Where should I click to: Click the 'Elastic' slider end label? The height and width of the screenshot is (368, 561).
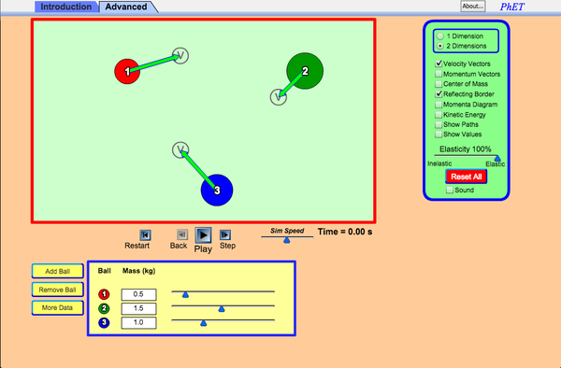(496, 164)
